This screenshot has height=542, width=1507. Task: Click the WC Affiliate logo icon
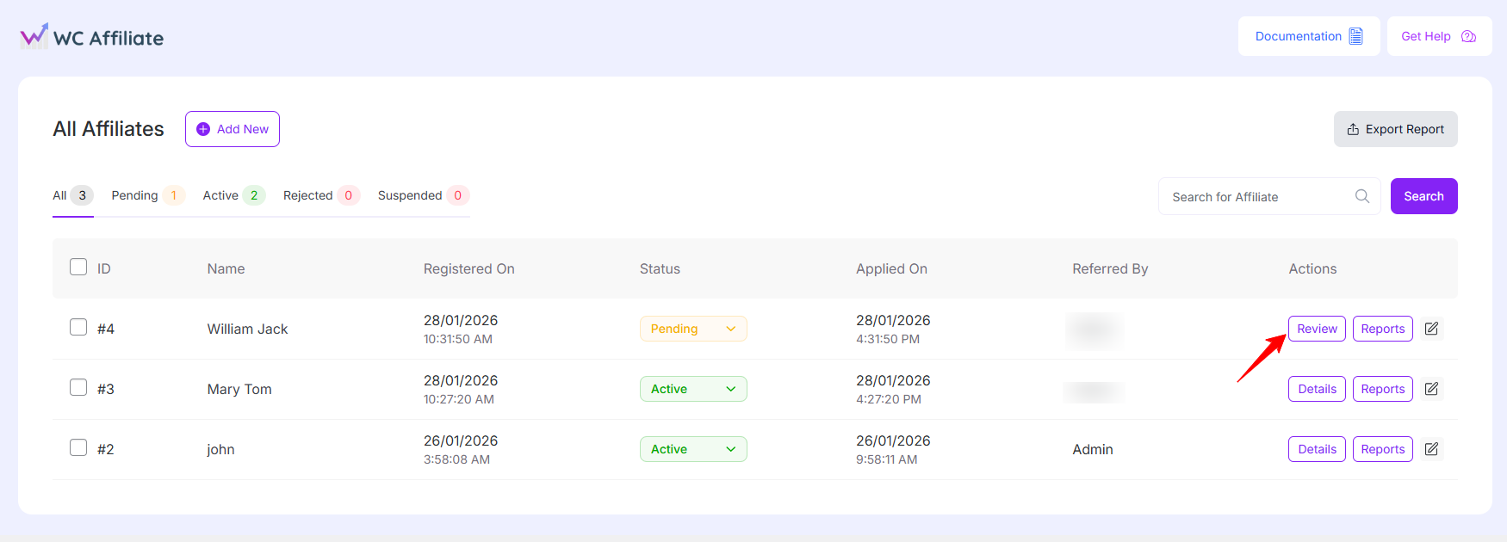click(x=34, y=36)
